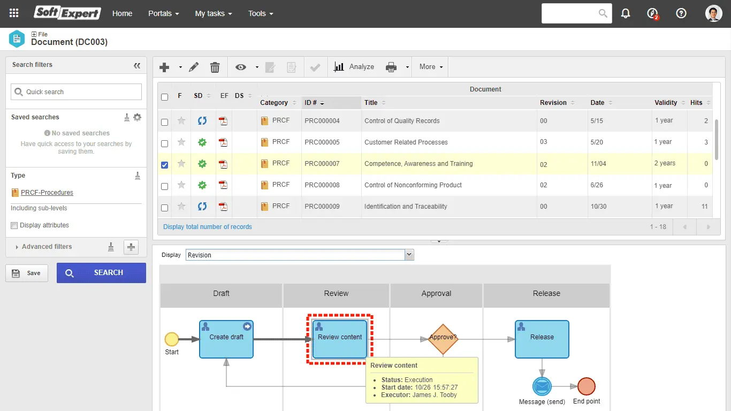Open the More dropdown in toolbar
This screenshot has height=411, width=731.
(431, 67)
